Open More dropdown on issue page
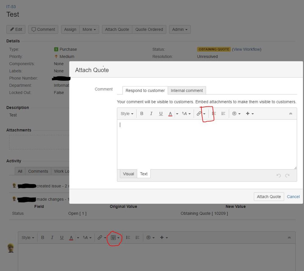 89,30
